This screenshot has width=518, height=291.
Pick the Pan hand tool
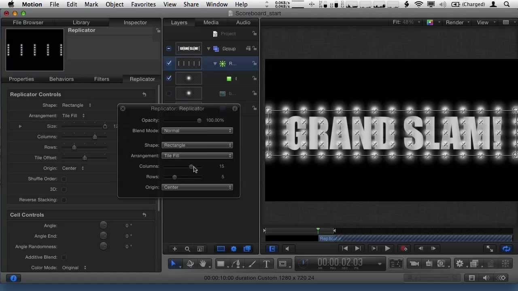point(203,264)
